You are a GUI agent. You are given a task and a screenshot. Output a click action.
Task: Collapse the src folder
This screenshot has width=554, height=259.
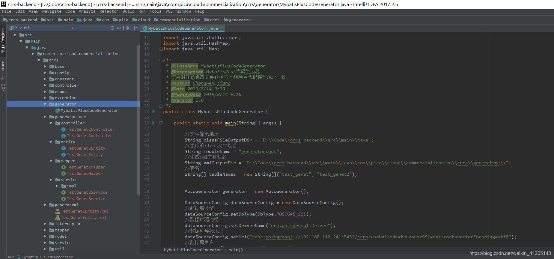click(x=15, y=35)
